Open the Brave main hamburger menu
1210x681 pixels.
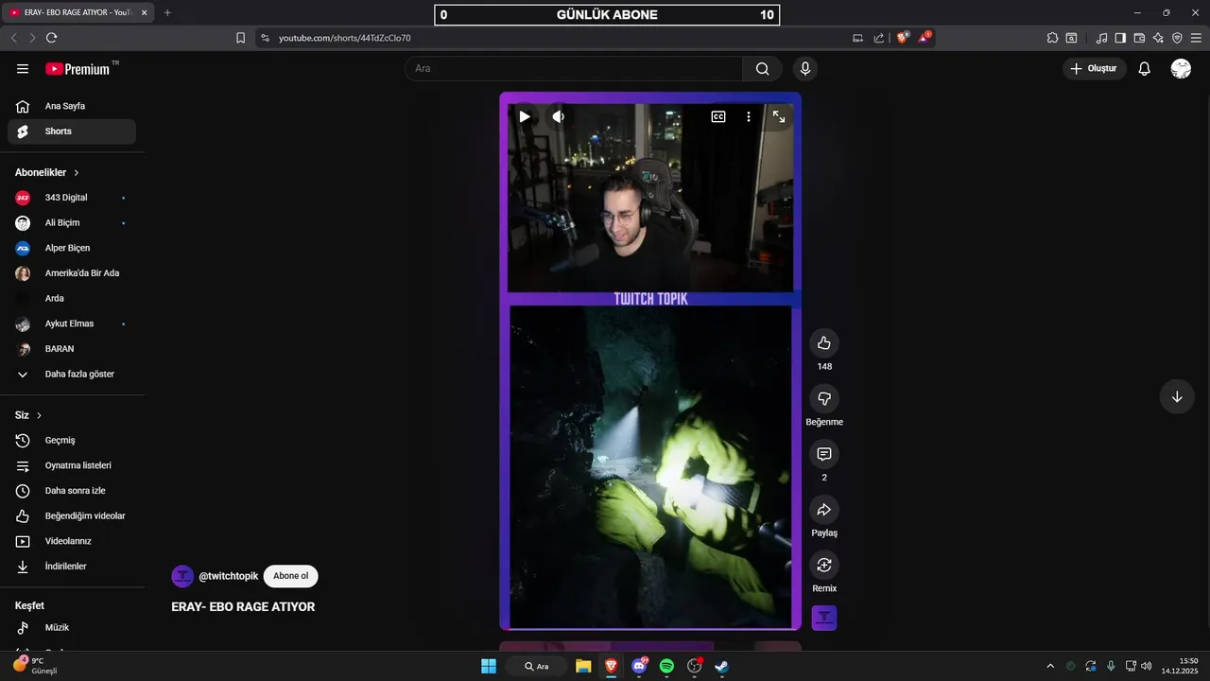click(x=1196, y=38)
